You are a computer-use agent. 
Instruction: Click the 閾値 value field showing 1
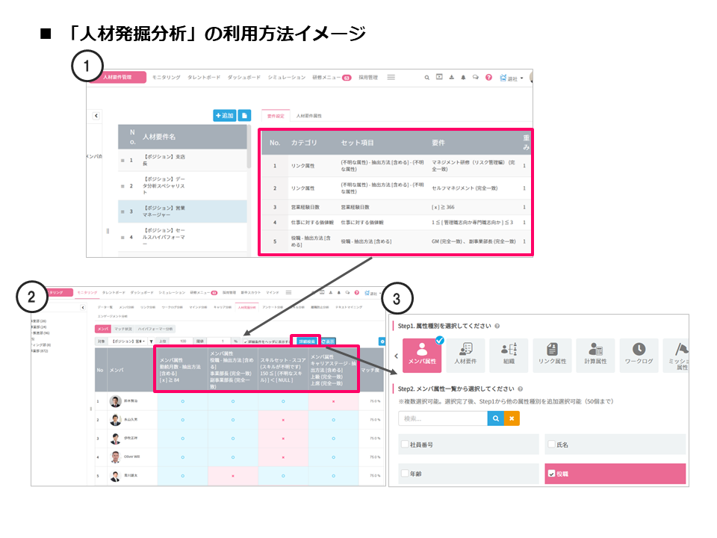218,341
